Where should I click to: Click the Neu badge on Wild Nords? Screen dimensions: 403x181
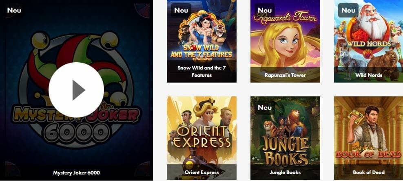348,10
